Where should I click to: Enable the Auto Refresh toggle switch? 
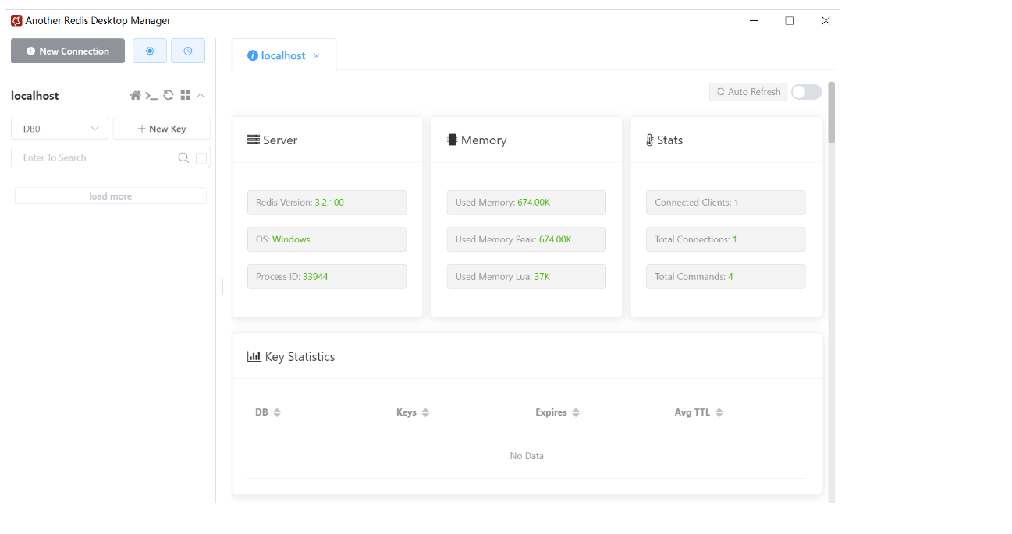tap(806, 92)
